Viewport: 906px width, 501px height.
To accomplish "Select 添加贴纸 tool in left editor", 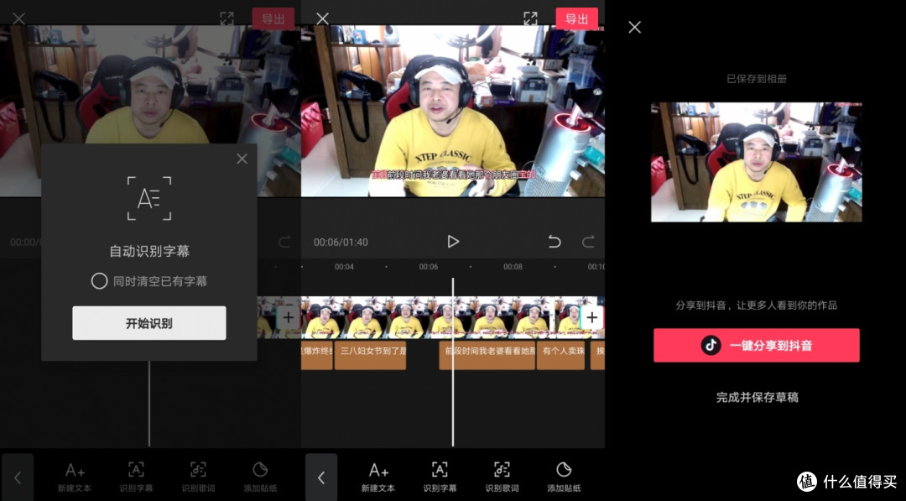I will (260, 477).
